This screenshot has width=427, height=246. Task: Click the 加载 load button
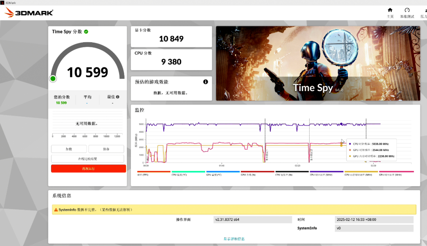[69, 149]
